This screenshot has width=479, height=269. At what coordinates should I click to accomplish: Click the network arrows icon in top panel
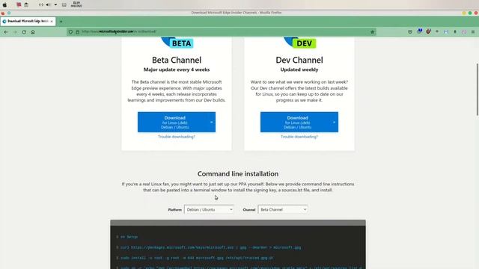click(x=41, y=4)
